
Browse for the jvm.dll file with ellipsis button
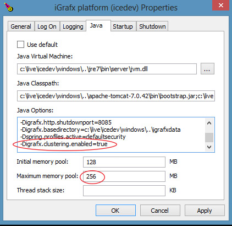click(x=207, y=69)
